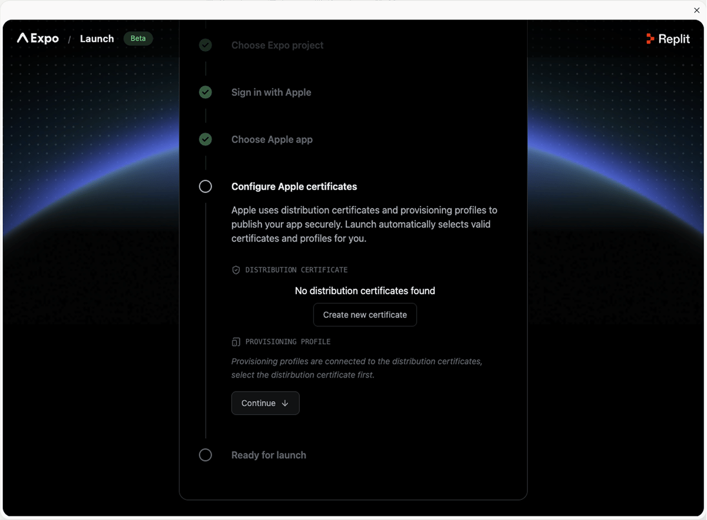Image resolution: width=707 pixels, height=520 pixels.
Task: Click the Expo logo
Action: (38, 38)
